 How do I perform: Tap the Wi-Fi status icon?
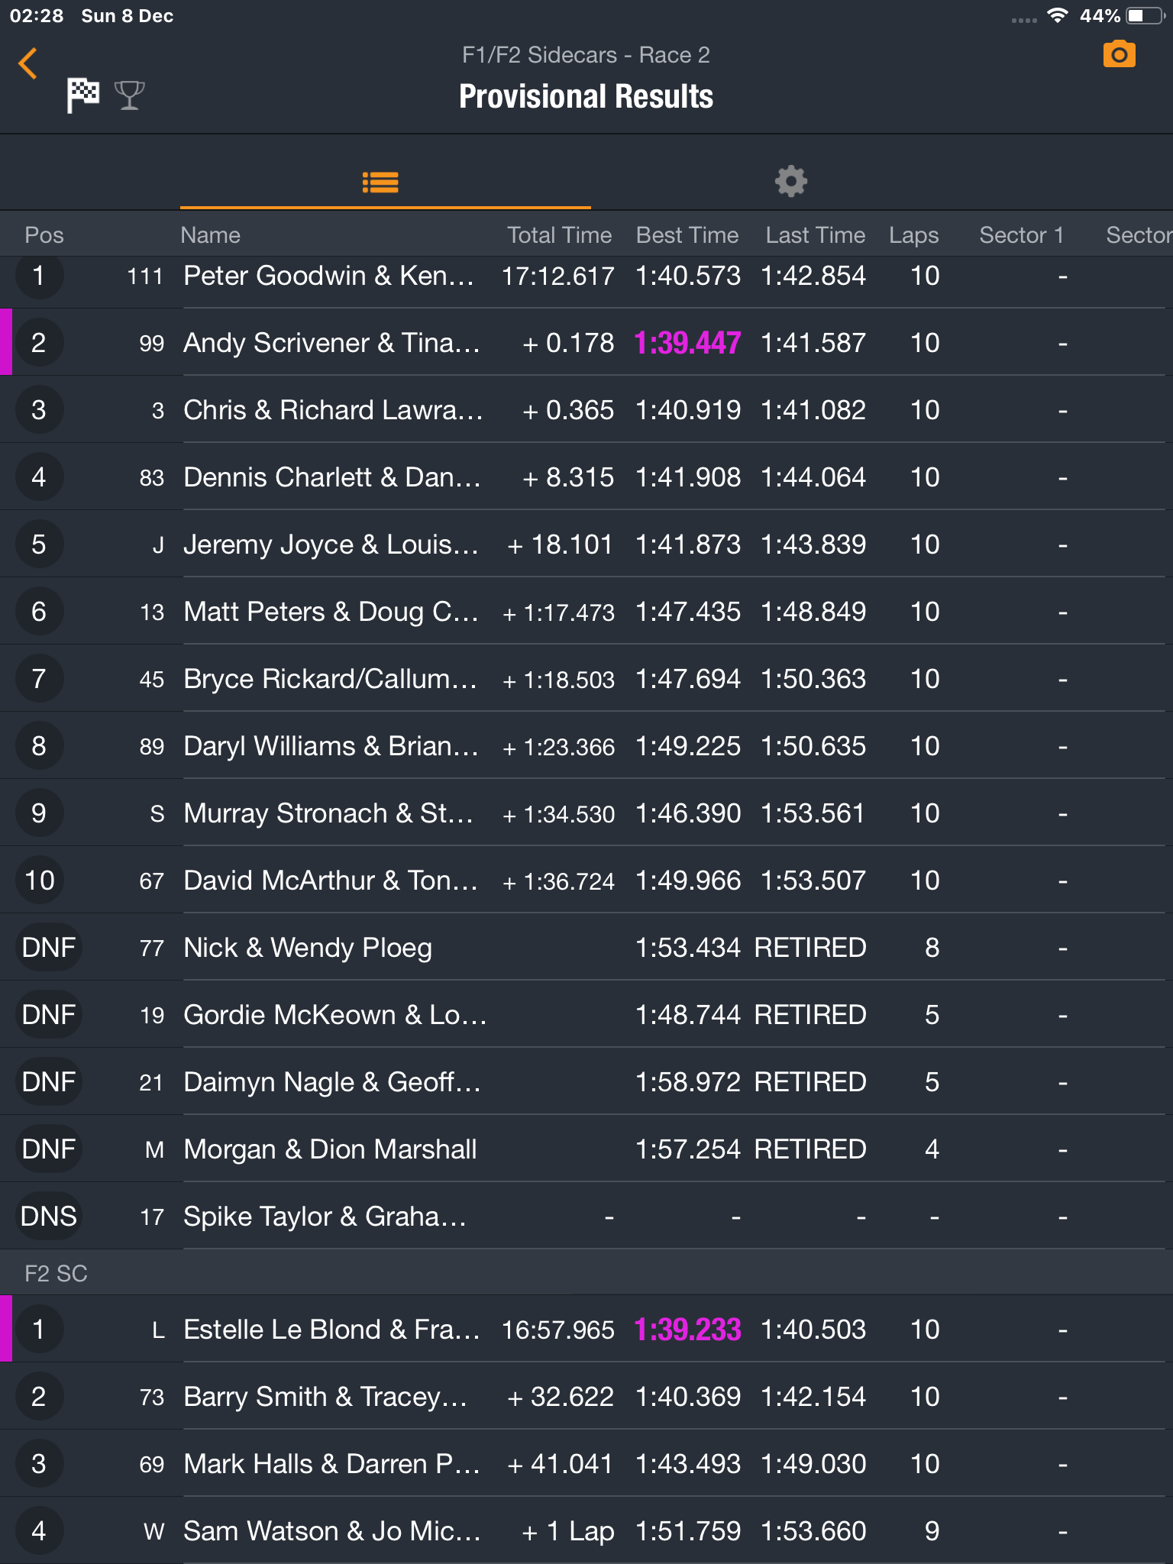pos(1057,15)
